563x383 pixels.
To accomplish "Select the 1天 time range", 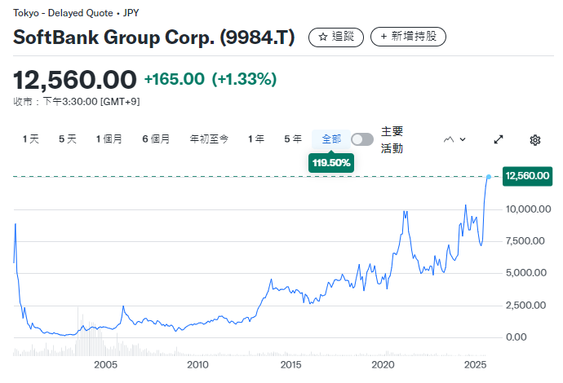I will point(31,139).
